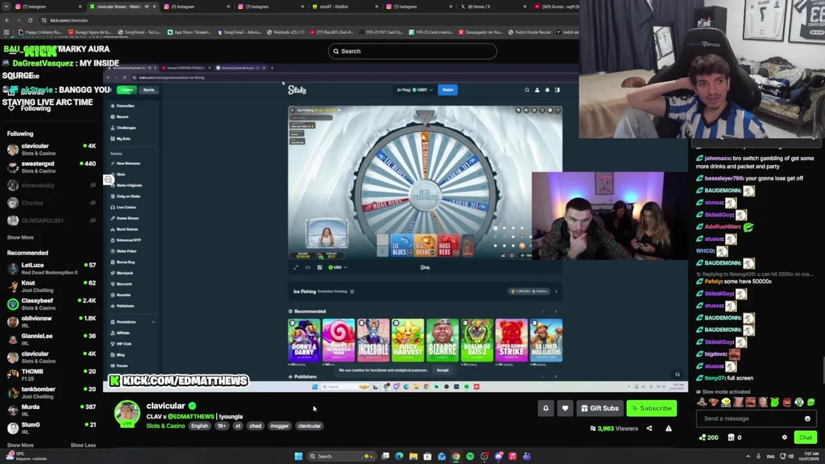825x464 pixels.
Task: Open Google Chrome from the taskbar
Action: click(x=456, y=456)
